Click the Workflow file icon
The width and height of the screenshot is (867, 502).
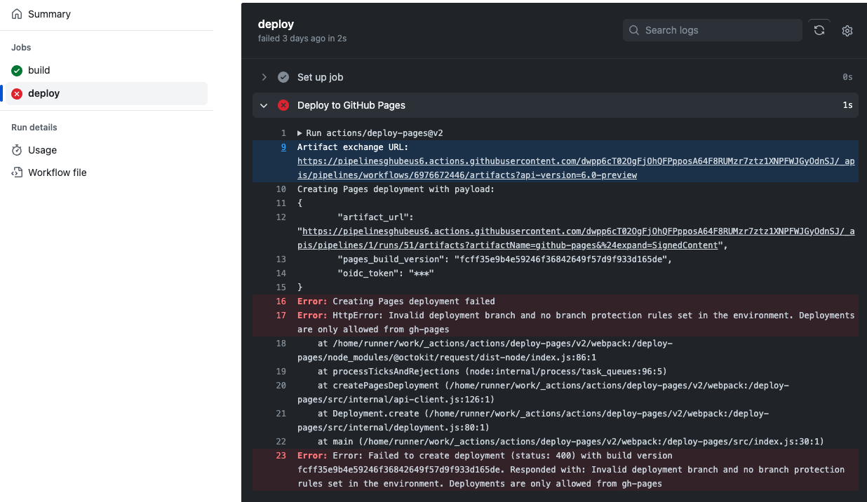(17, 172)
